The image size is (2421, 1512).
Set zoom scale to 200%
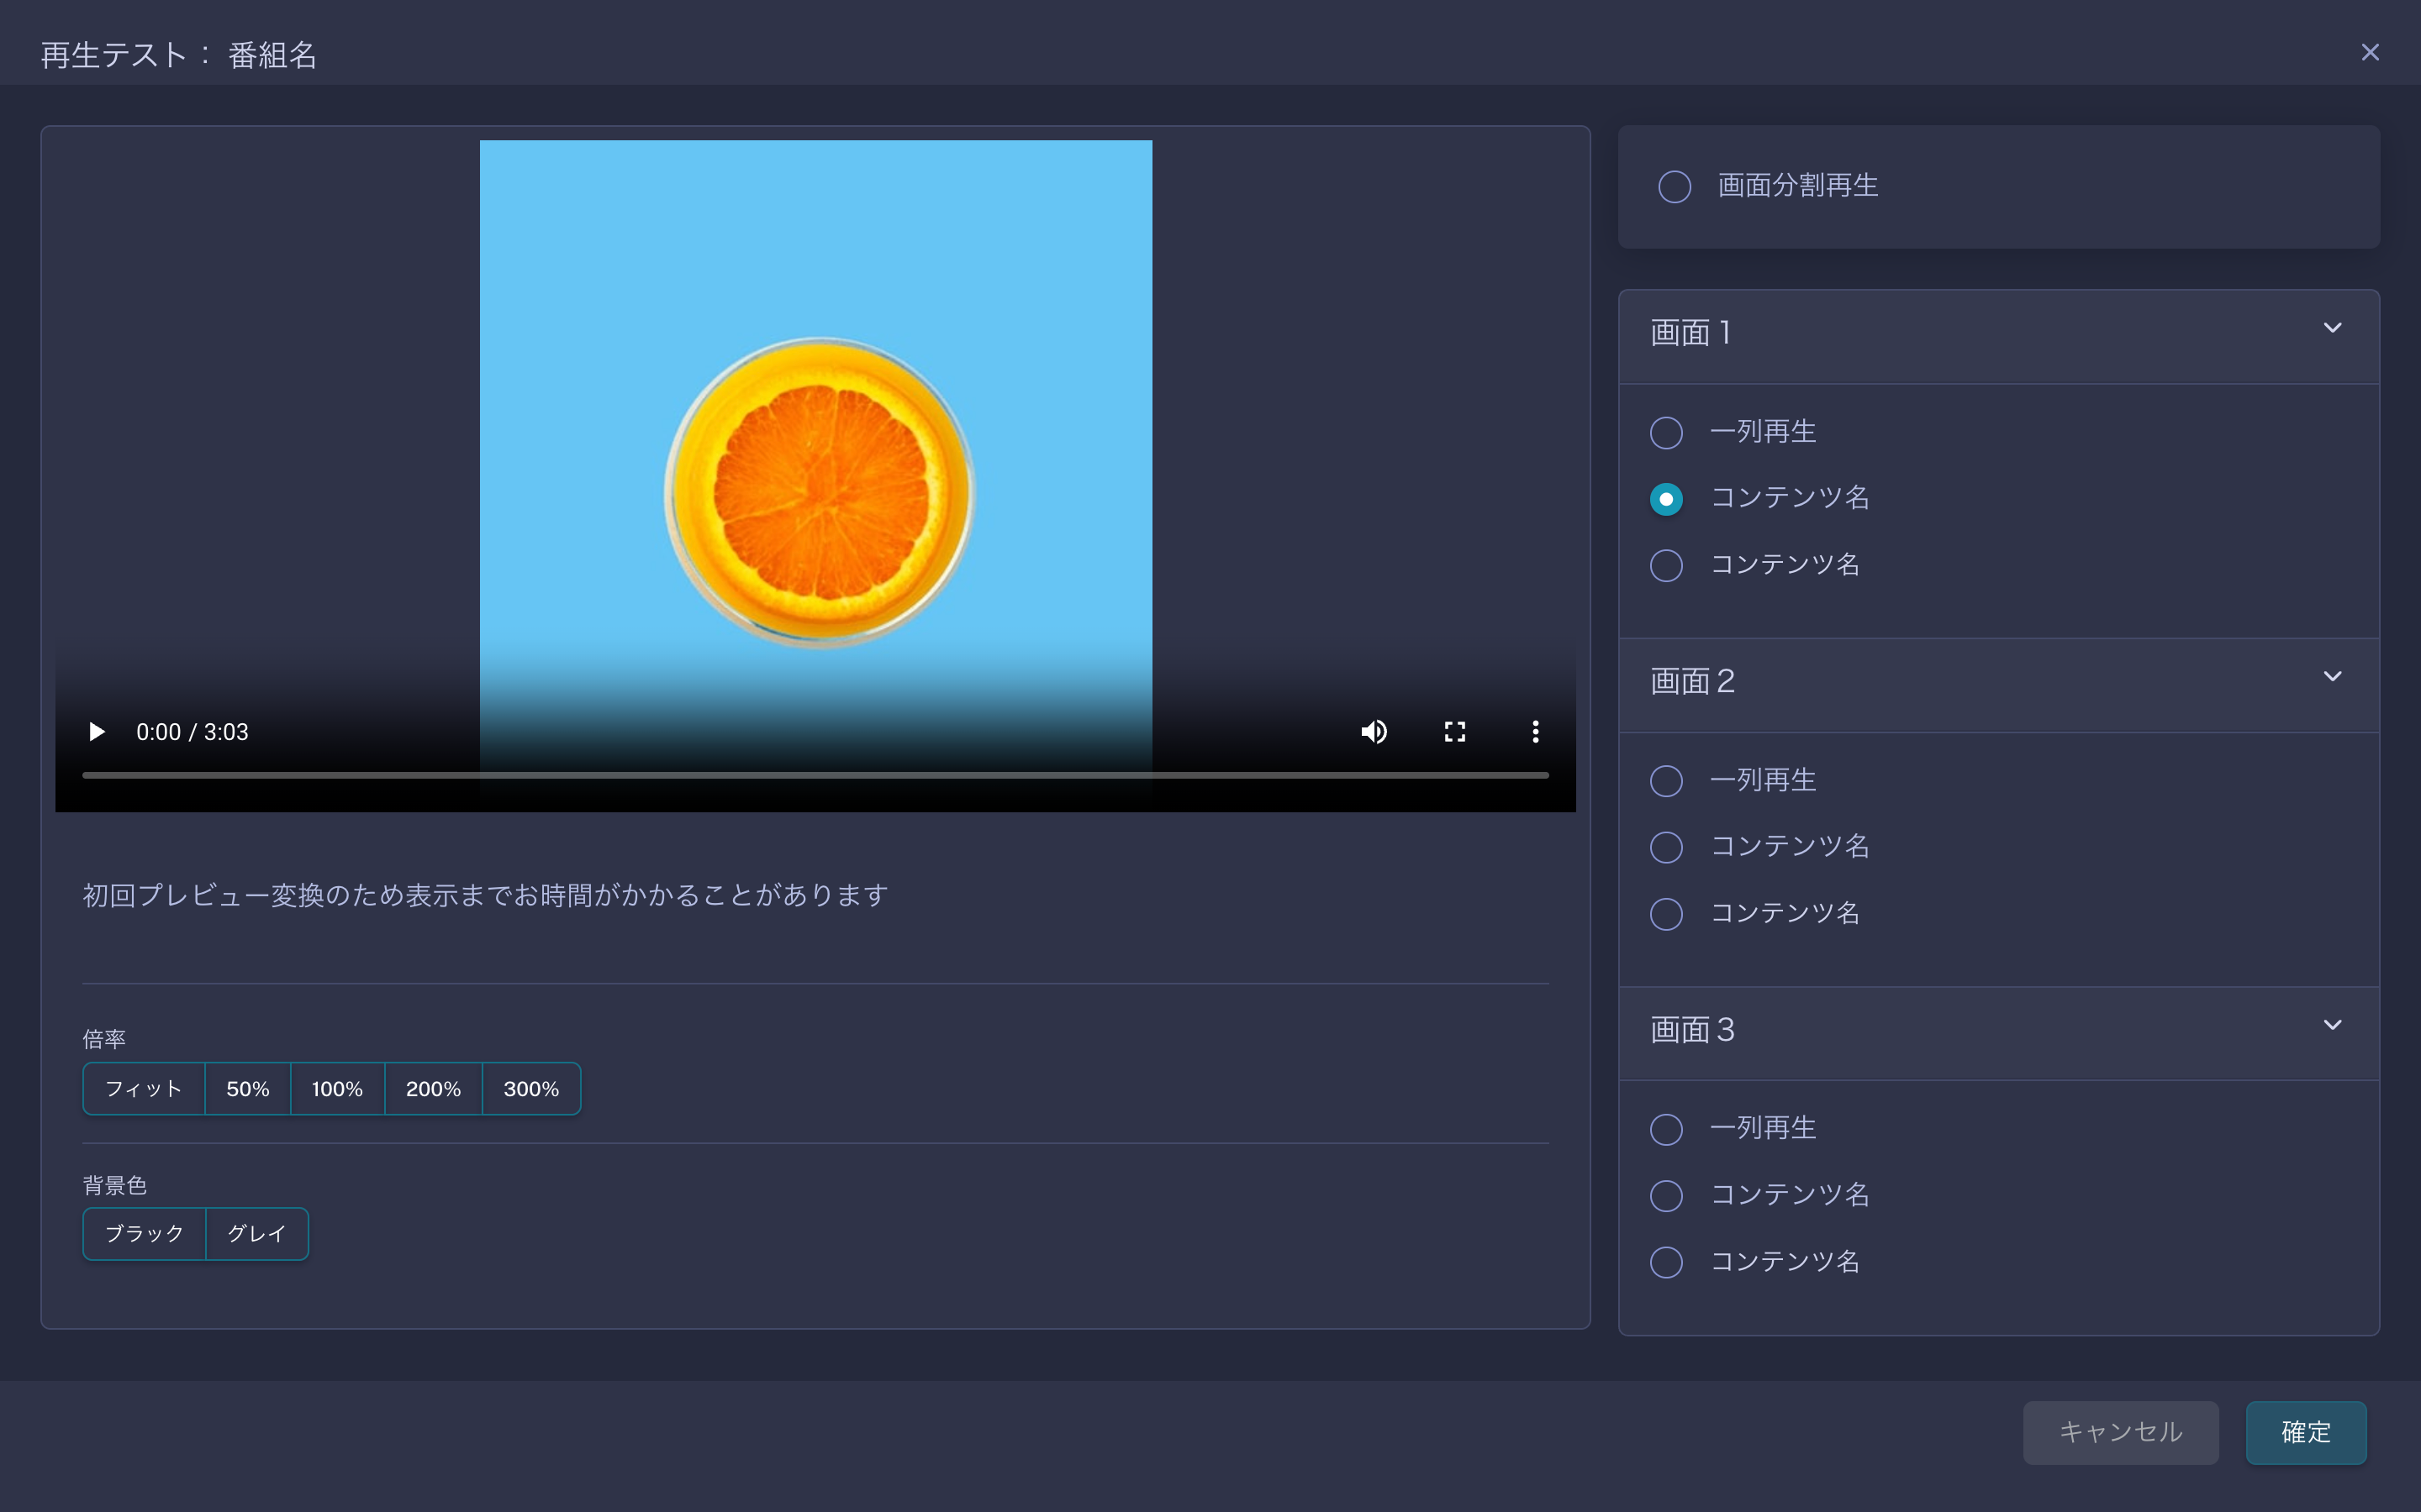433,1089
